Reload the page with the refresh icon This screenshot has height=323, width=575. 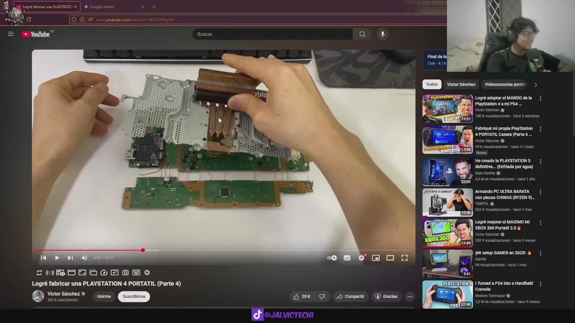pos(29,19)
